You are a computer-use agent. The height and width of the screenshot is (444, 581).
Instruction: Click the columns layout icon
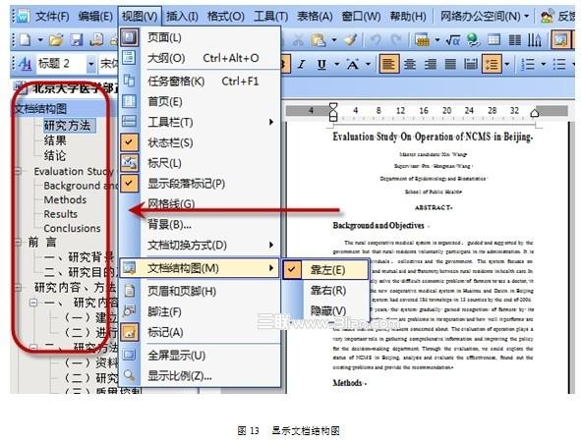coord(514,40)
